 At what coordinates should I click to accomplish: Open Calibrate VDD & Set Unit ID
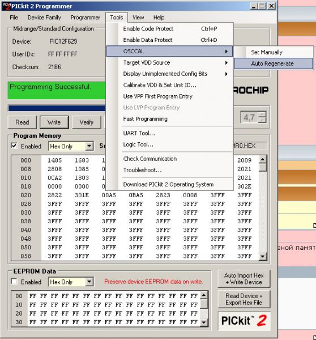point(170,85)
